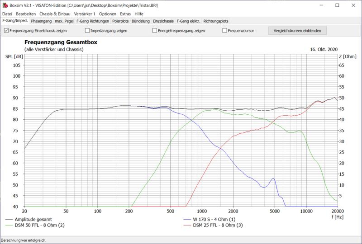Image resolution: width=362 pixels, height=244 pixels.
Task: Switch to the Phasengang tab
Action: pos(42,21)
